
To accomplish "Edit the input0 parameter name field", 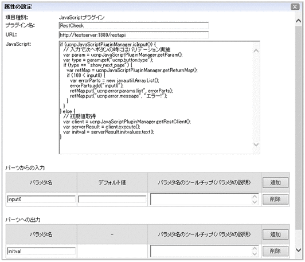I will point(41,200).
